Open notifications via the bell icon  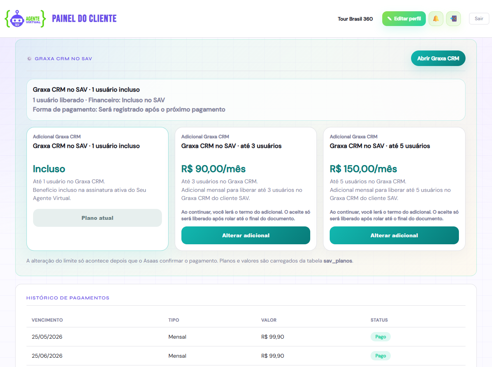click(436, 19)
